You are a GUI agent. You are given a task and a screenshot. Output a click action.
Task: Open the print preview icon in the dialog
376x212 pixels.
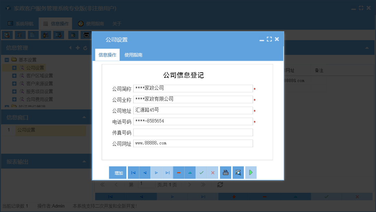238,173
